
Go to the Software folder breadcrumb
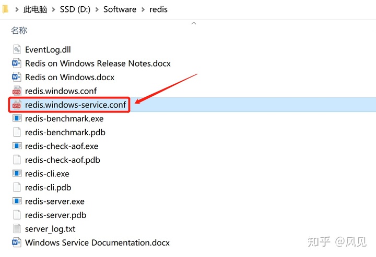[x=120, y=9]
